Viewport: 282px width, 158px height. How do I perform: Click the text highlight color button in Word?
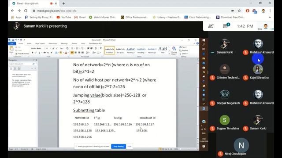pos(61,53)
